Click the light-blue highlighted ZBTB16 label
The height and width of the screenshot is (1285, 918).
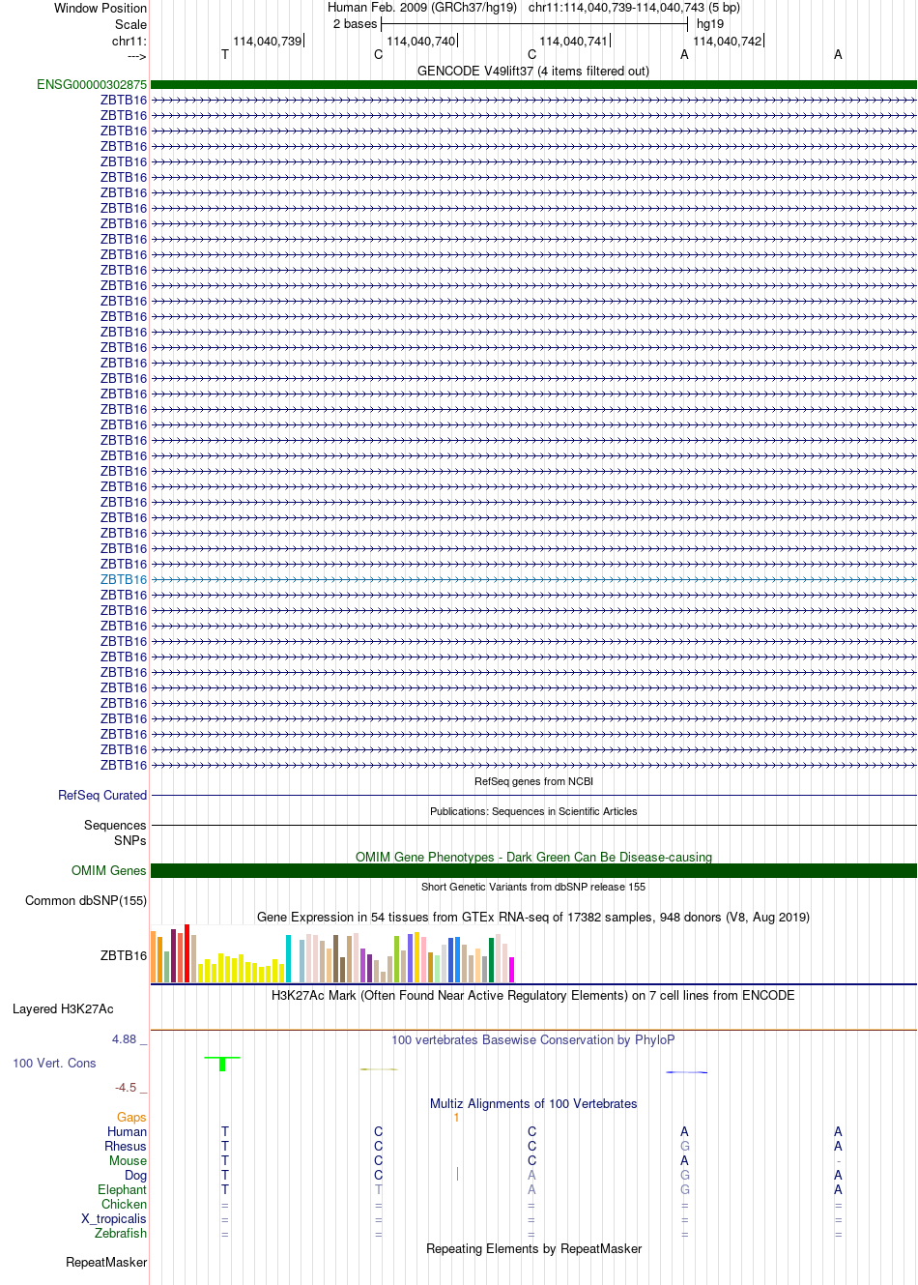click(124, 580)
